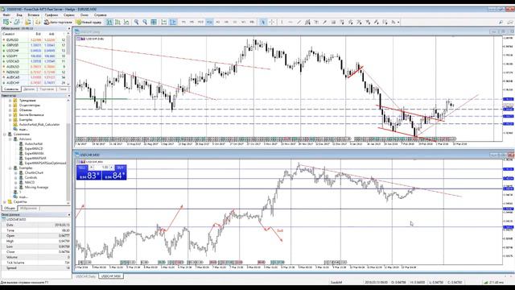Click the Новый ордер button
The height and width of the screenshot is (290, 515).
click(x=89, y=22)
